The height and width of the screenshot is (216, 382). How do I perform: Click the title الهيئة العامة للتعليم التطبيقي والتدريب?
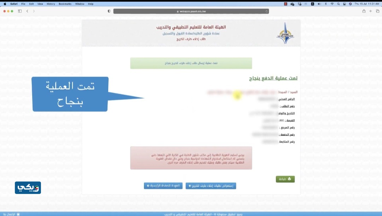tap(191, 27)
